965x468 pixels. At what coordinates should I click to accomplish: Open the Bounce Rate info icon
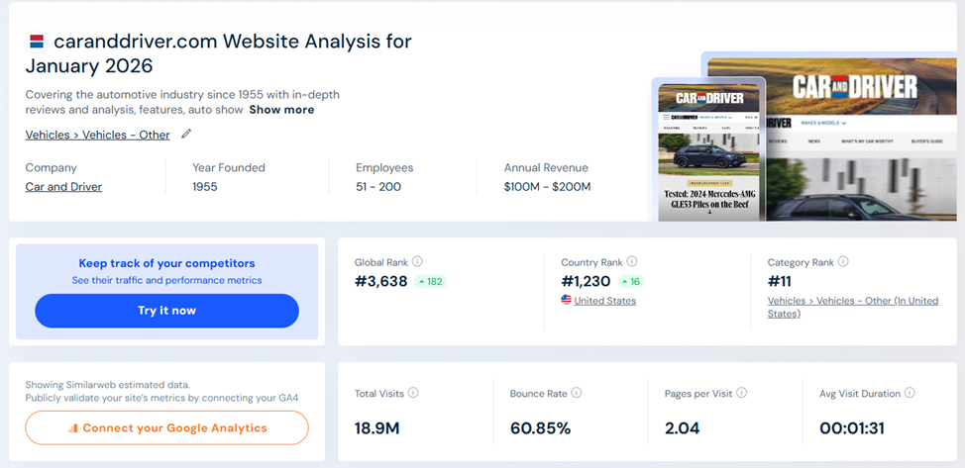click(577, 393)
